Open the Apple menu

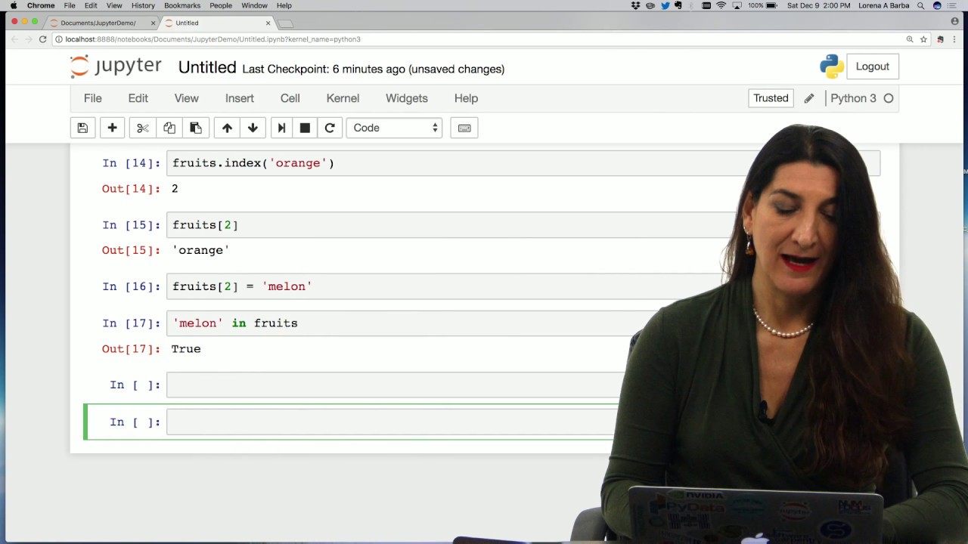[x=13, y=5]
